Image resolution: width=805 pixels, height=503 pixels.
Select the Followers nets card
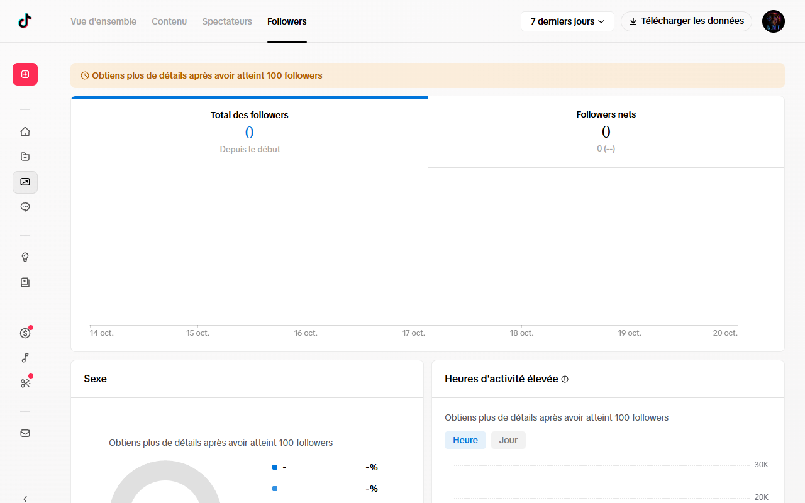606,132
